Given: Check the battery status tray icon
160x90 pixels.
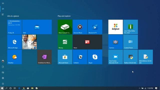Looking at the screenshot, I should pos(142,88).
